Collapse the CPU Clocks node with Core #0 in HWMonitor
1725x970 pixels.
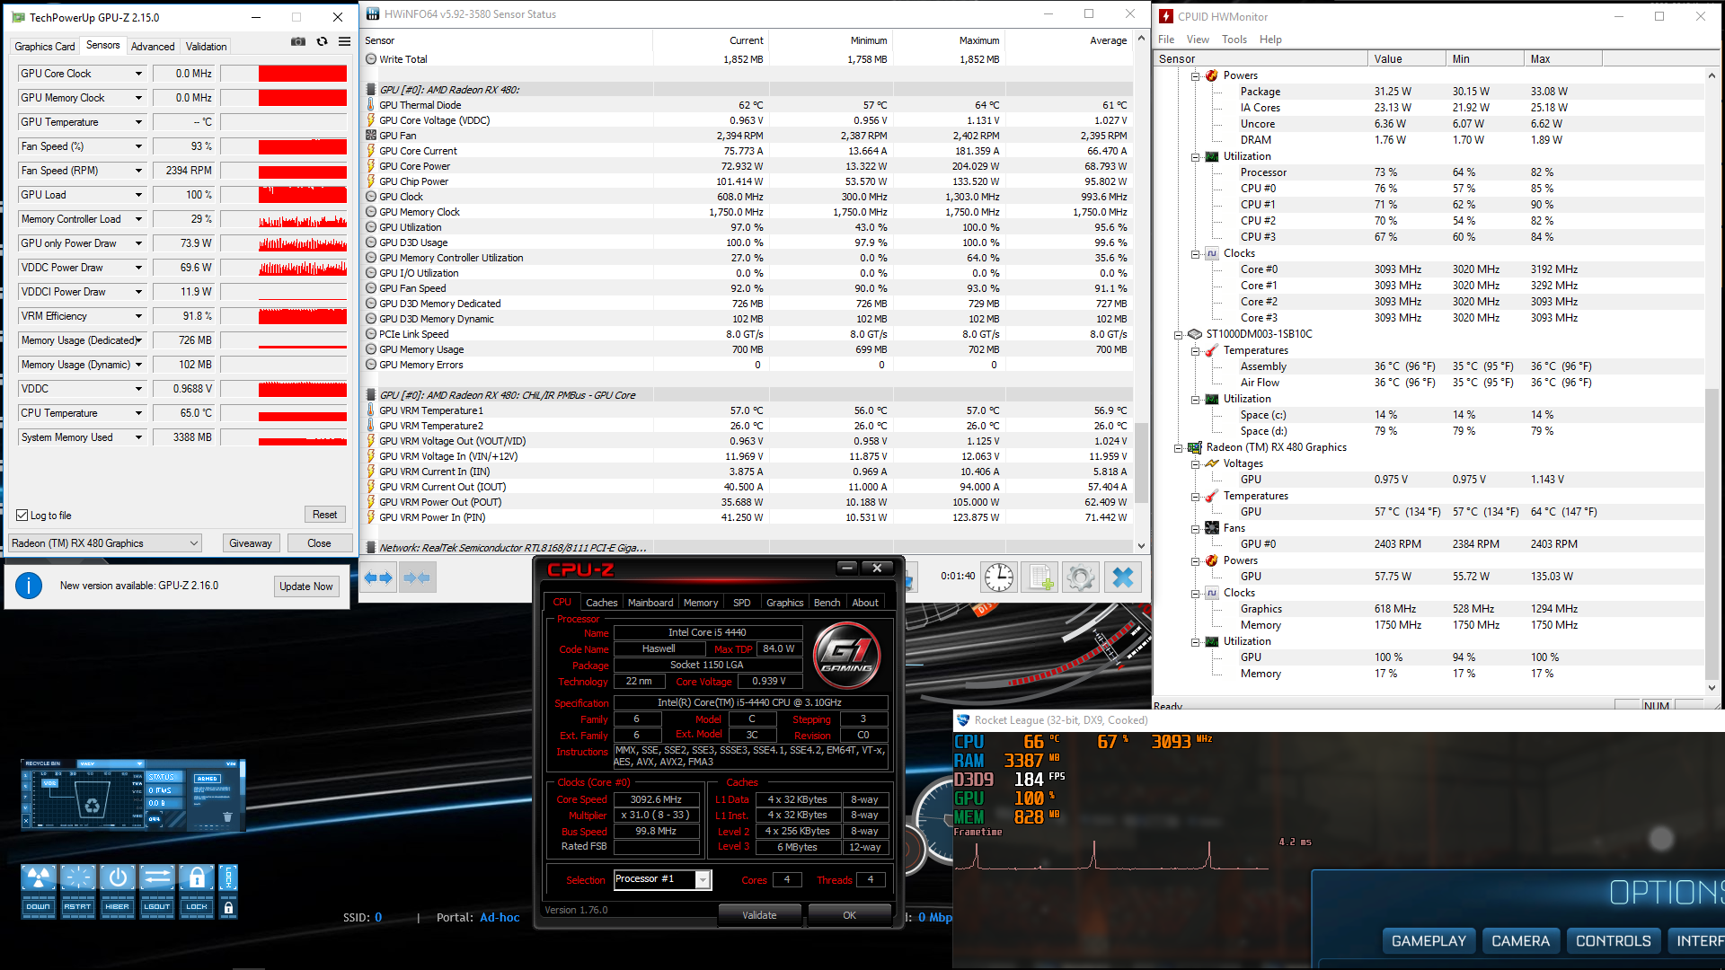click(x=1196, y=254)
